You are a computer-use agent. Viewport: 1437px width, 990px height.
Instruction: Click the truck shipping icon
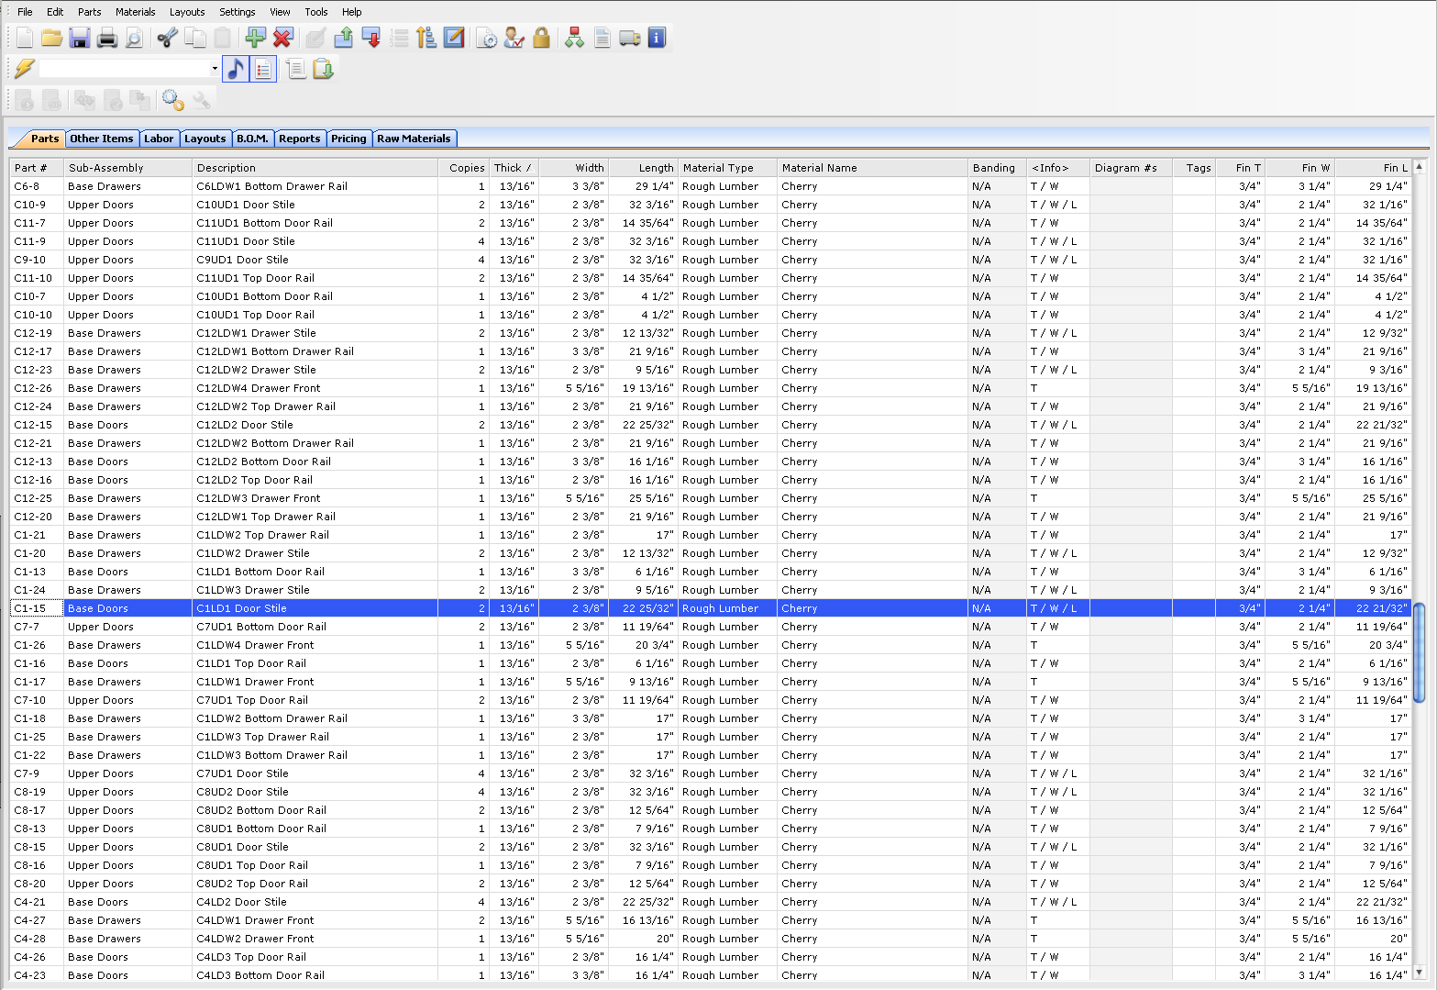coord(629,38)
